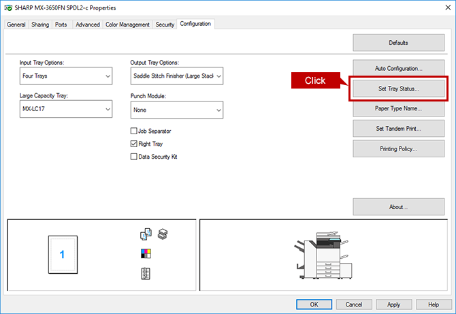The height and width of the screenshot is (314, 456).
Task: Open the Printing Policy dialog
Action: (x=399, y=148)
